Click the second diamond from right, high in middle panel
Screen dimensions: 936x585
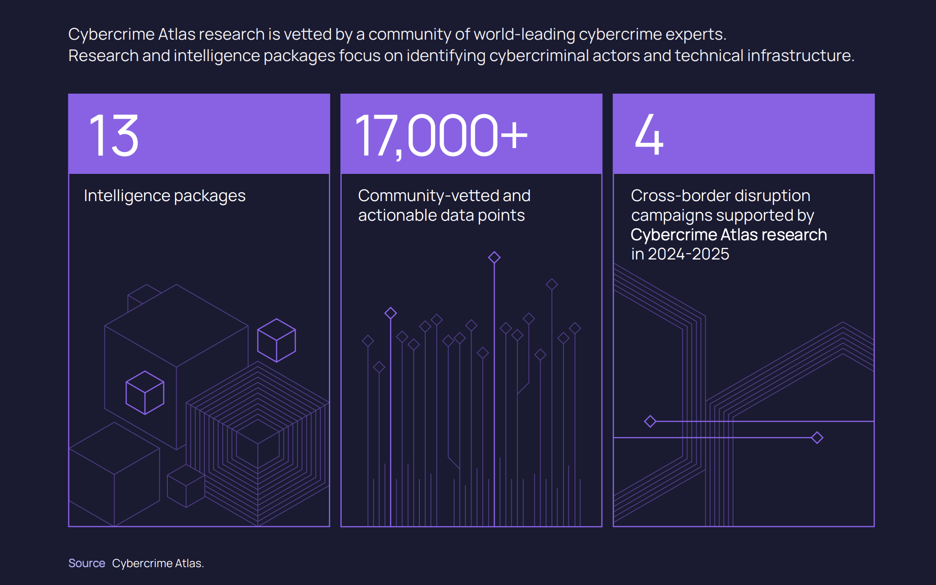(x=552, y=284)
